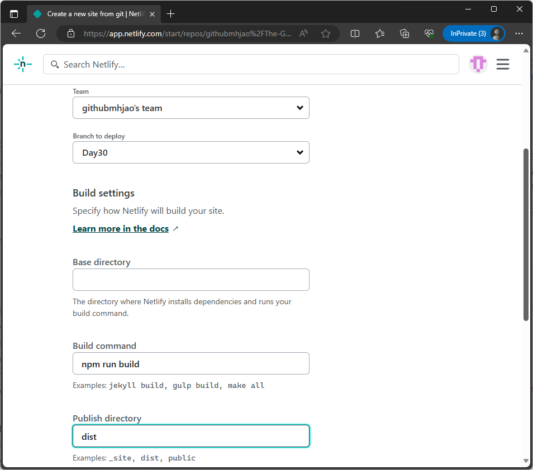Toggle Read aloud icon in address bar
Viewport: 533px width, 470px height.
click(x=303, y=33)
